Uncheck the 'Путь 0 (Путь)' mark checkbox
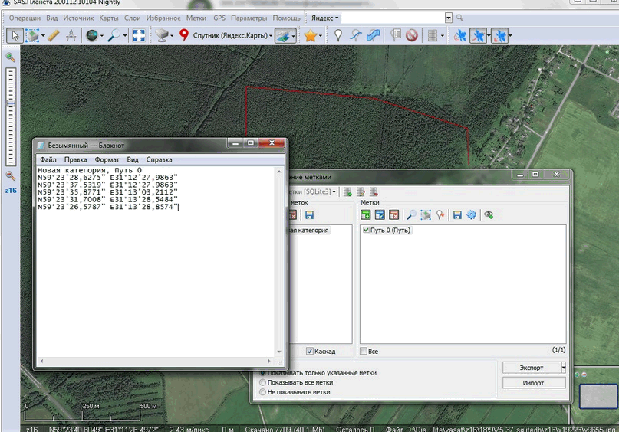 [x=366, y=231]
